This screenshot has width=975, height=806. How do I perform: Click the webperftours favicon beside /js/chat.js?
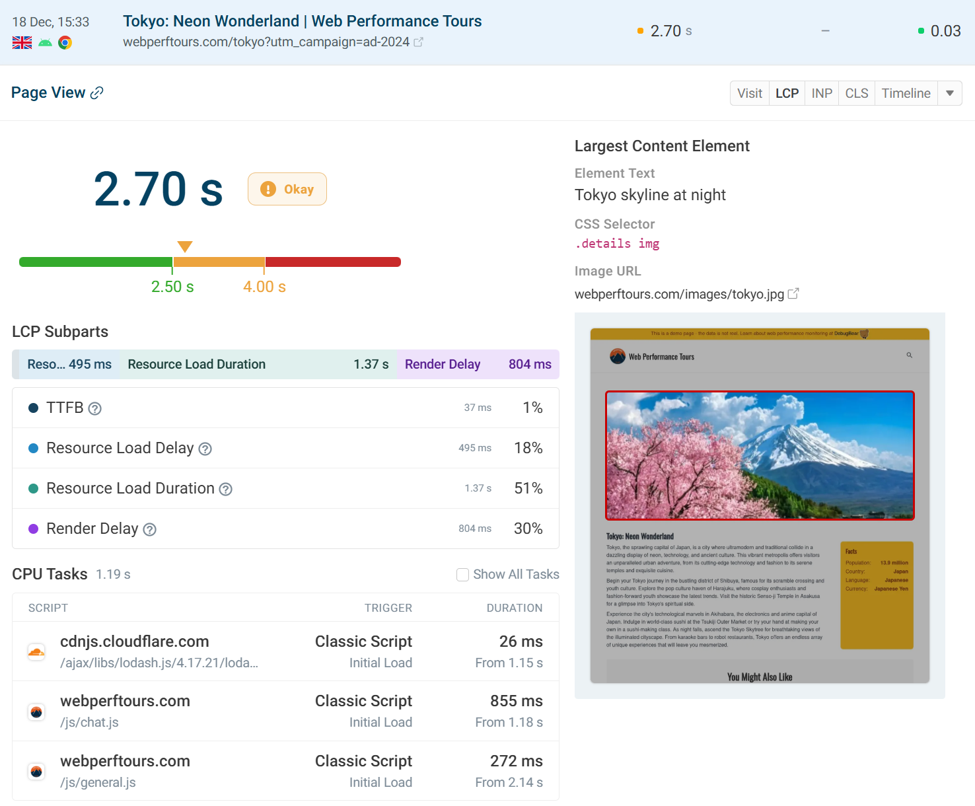[36, 712]
